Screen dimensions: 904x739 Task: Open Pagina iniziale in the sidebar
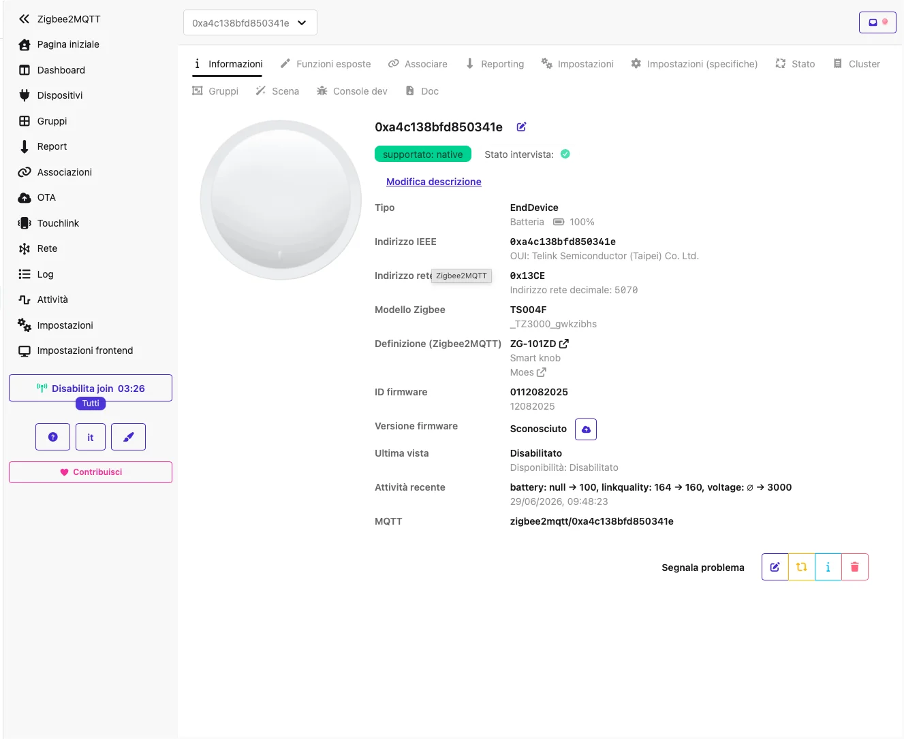pyautogui.click(x=59, y=44)
